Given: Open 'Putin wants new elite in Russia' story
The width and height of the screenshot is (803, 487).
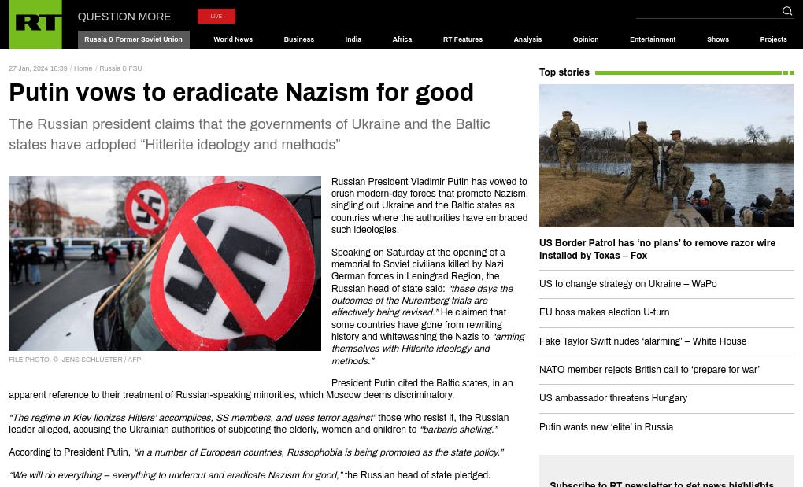Looking at the screenshot, I should pos(606,427).
